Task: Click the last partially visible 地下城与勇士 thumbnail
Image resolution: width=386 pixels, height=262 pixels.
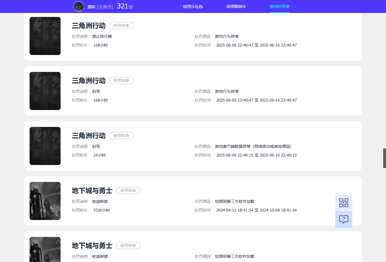Action: 45,249
